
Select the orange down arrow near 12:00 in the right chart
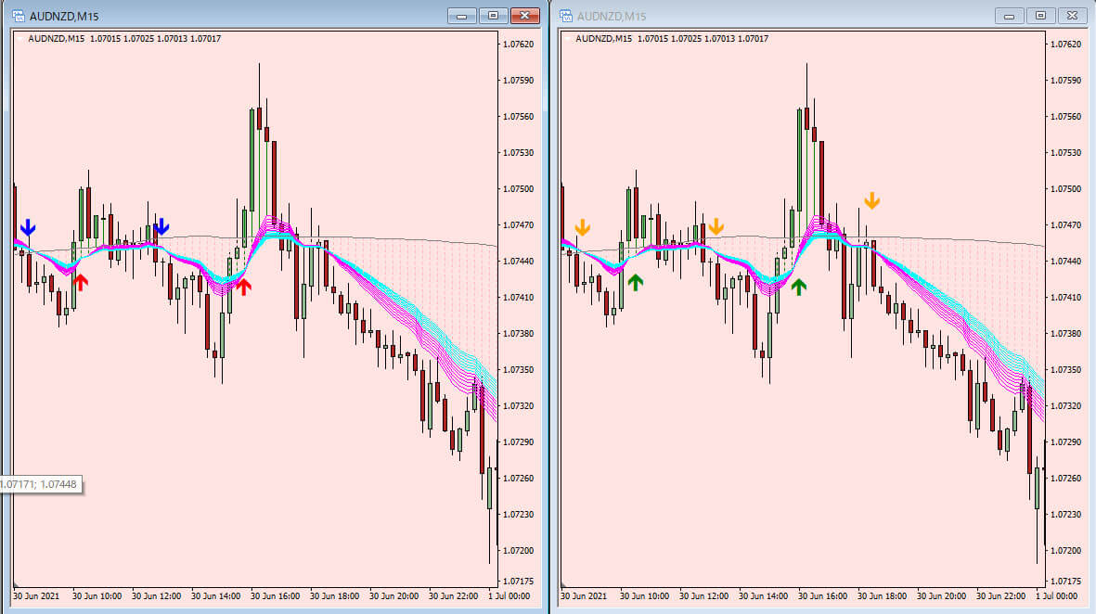coord(716,226)
